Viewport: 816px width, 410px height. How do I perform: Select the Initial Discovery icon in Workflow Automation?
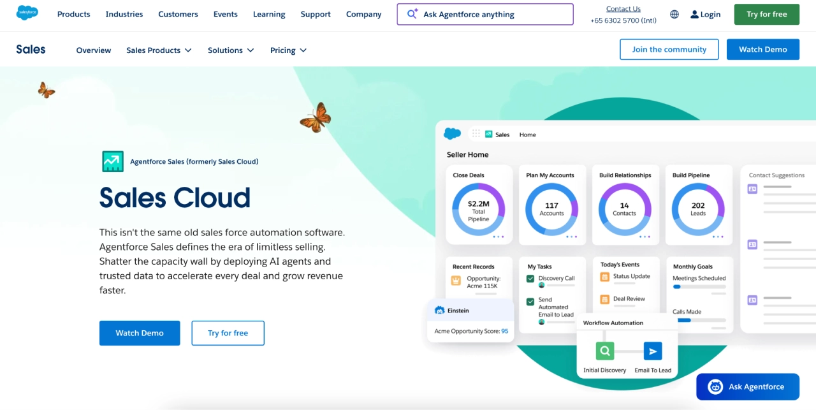coord(604,350)
